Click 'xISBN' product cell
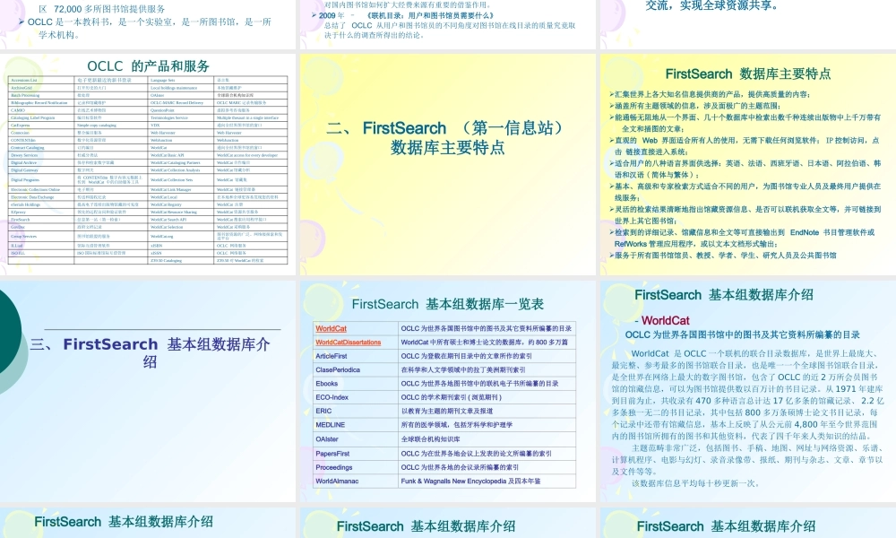This screenshot has width=896, height=538. [x=157, y=246]
